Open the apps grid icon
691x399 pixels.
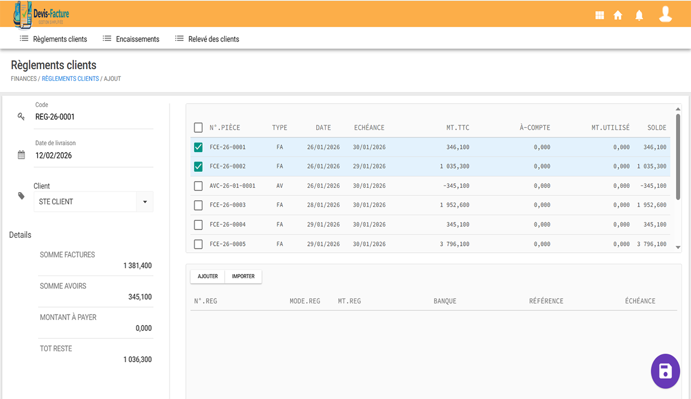[x=599, y=15]
